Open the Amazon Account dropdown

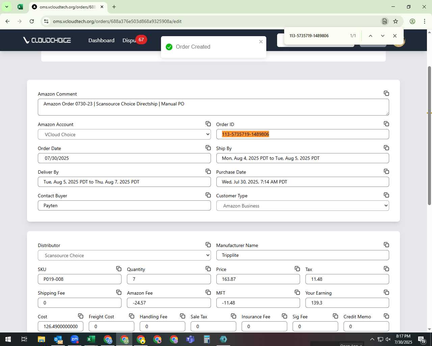[x=124, y=134]
